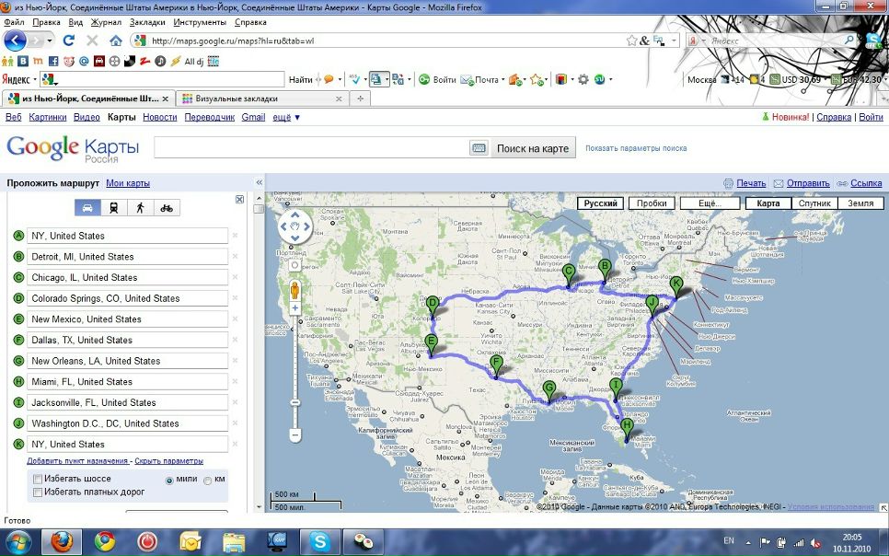Click the Street View pegman icon

(295, 290)
